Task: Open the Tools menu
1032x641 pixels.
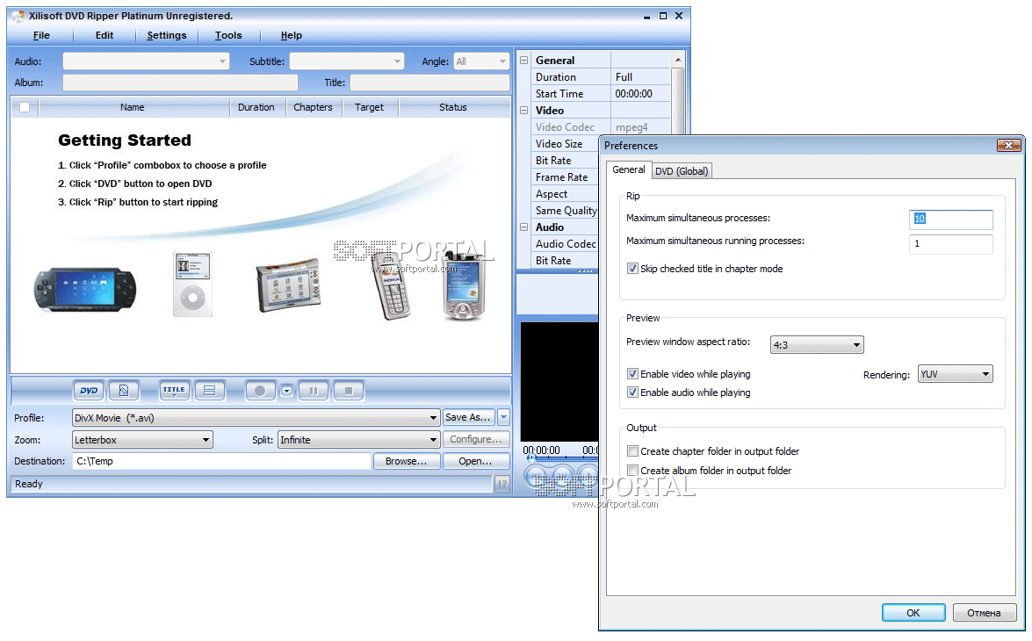Action: [x=228, y=35]
